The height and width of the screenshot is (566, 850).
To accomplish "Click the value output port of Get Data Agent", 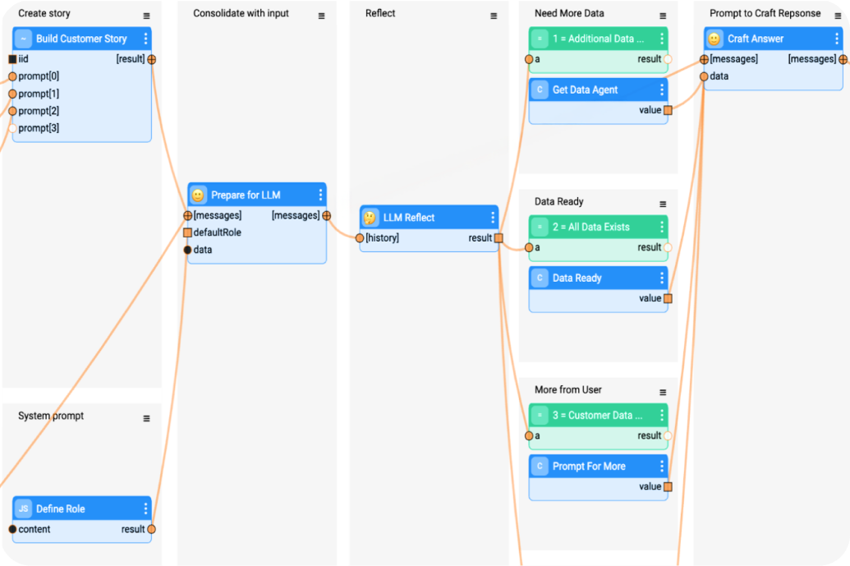I will [668, 110].
